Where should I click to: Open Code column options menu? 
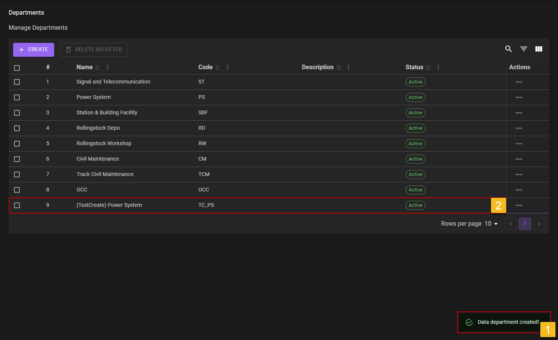coord(227,67)
